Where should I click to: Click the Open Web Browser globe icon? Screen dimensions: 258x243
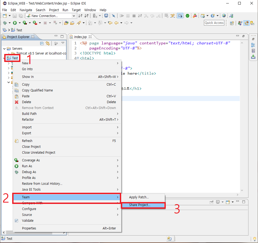224,16
